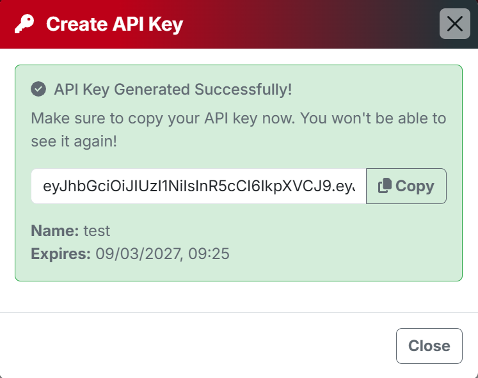Click the "Create API Key" dialog title
Screen dimensions: 478x378
click(115, 24)
